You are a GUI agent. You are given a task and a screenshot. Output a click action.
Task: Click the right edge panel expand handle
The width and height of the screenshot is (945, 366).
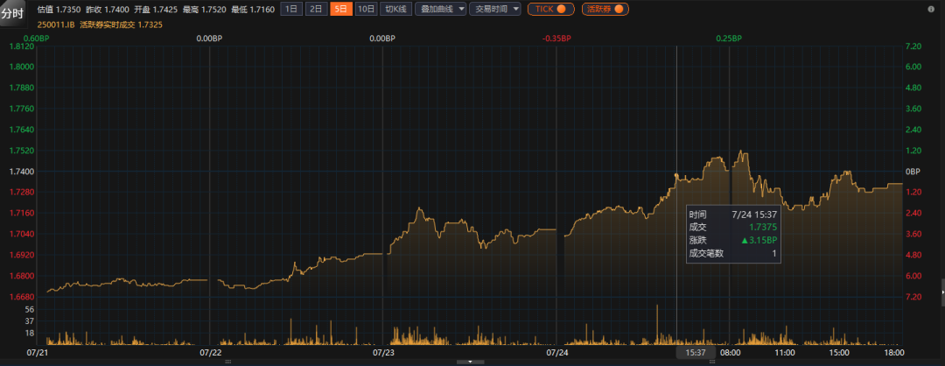click(x=941, y=287)
